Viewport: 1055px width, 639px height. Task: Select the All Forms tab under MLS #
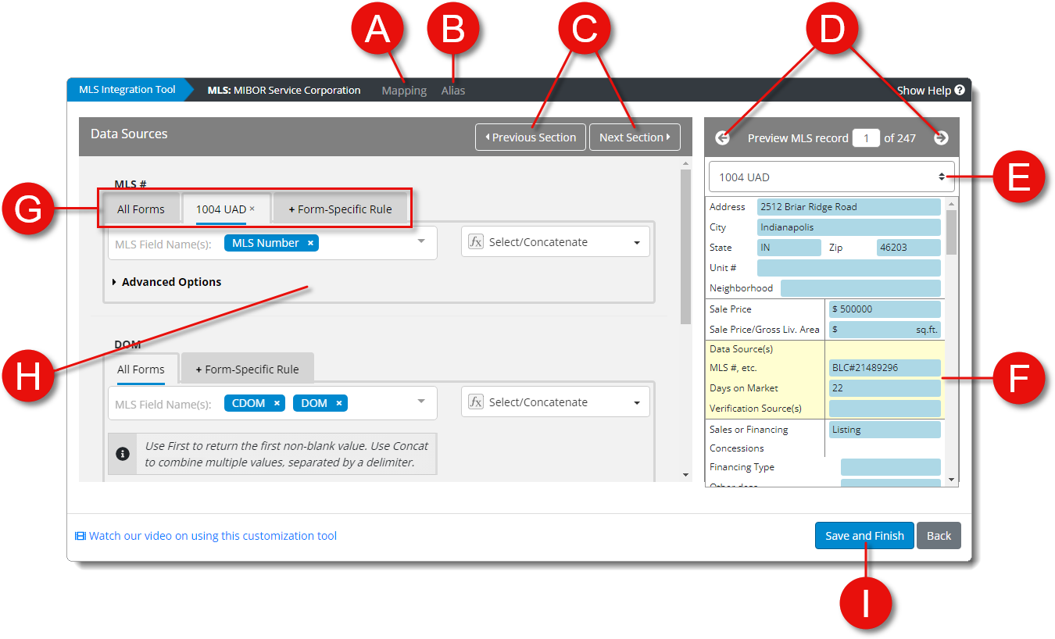tap(141, 209)
